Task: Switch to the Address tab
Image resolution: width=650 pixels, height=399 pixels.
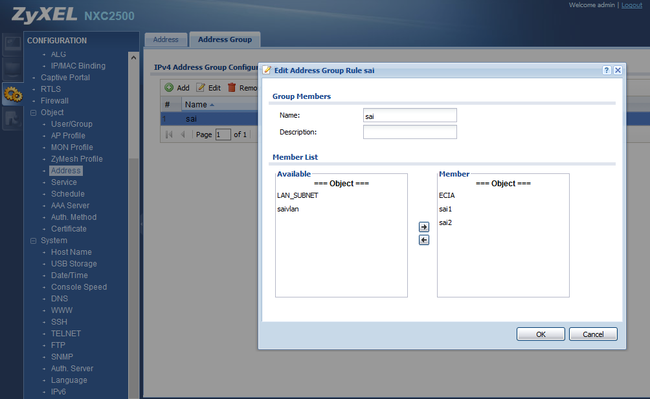Action: point(166,39)
